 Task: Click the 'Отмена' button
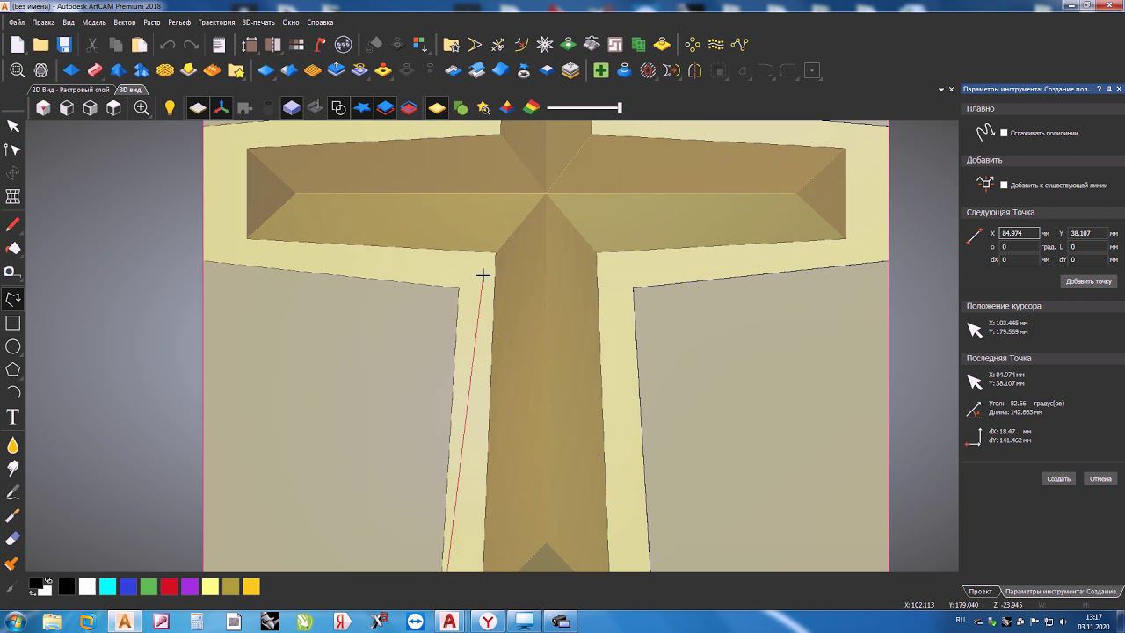click(1100, 479)
